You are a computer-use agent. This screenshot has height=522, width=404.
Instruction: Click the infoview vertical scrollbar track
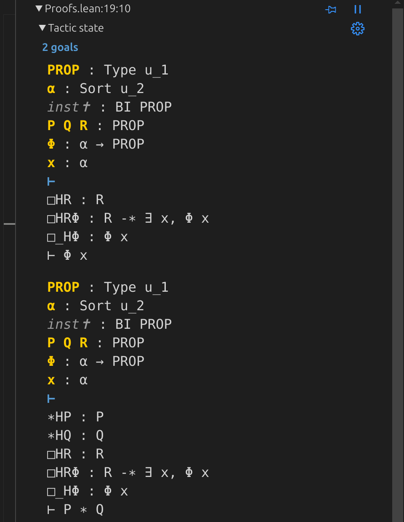tap(398, 253)
